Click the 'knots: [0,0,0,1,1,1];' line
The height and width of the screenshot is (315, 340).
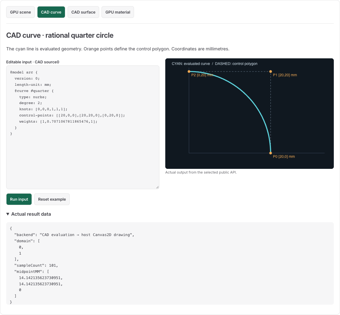pos(43,109)
